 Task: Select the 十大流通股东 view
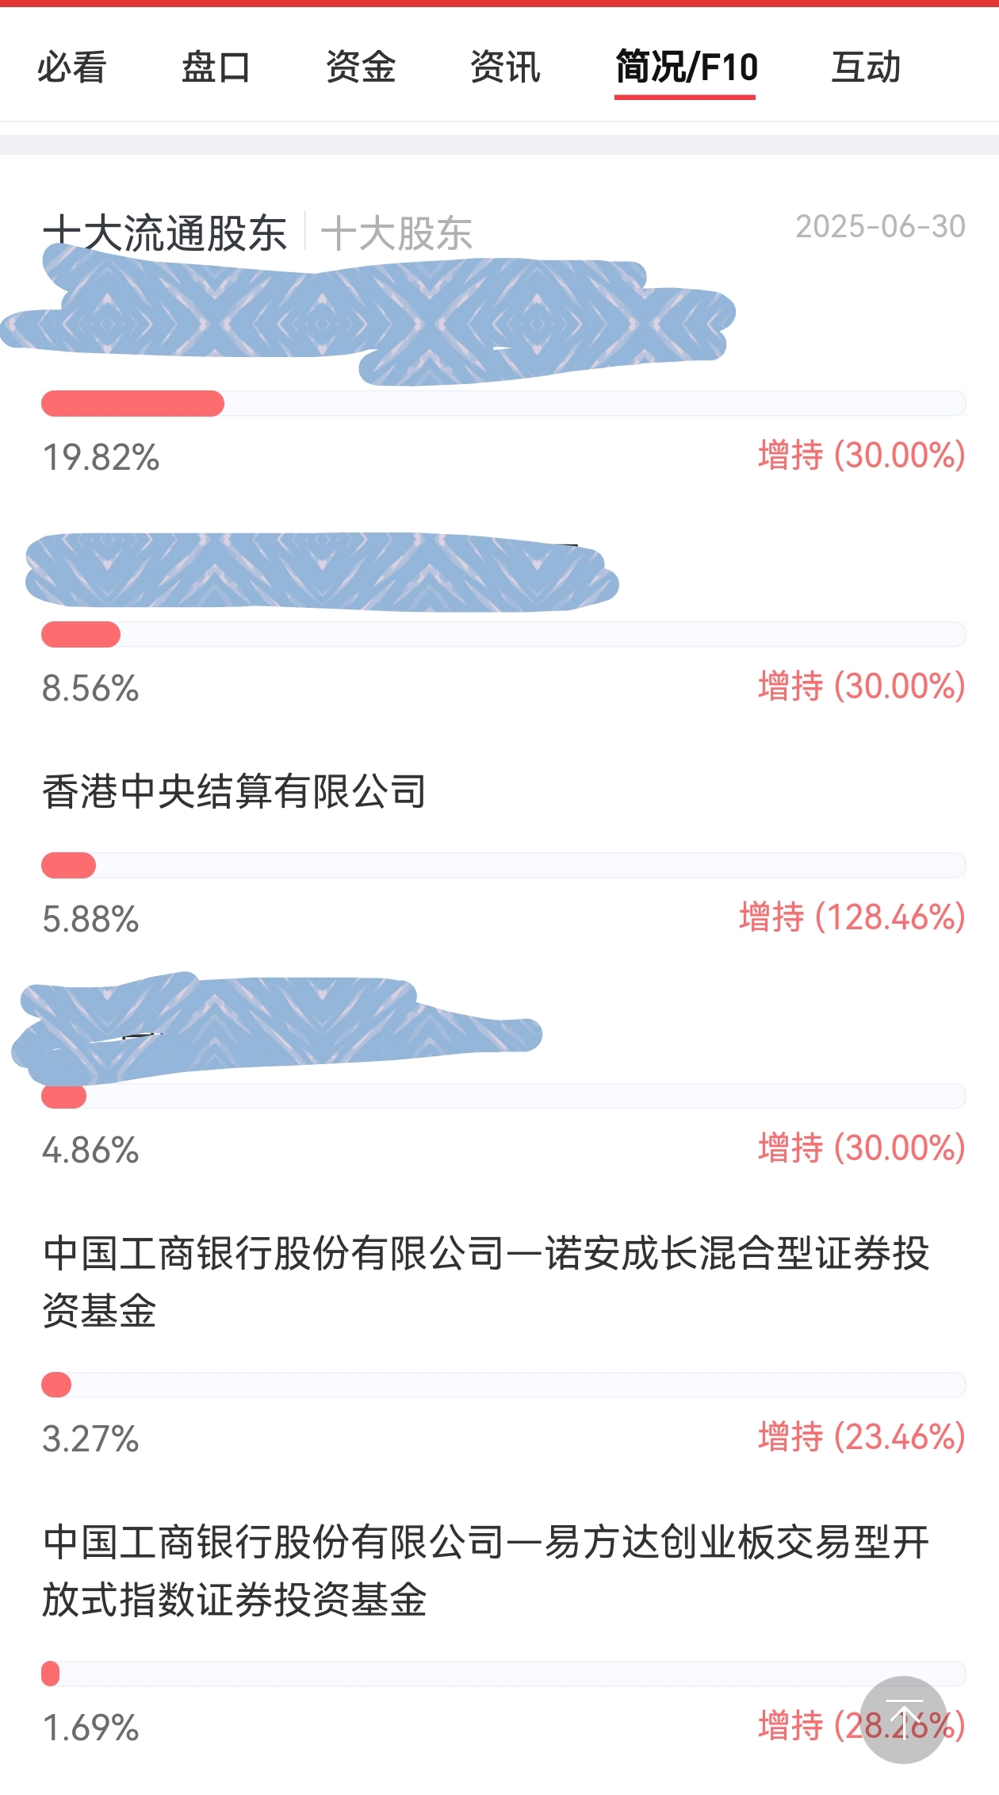[165, 233]
